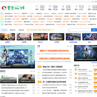Image resolution: width=97 pixels, height=97 pixels.
Task: Open the orange 使命召唤11 link
Action: [47, 13]
